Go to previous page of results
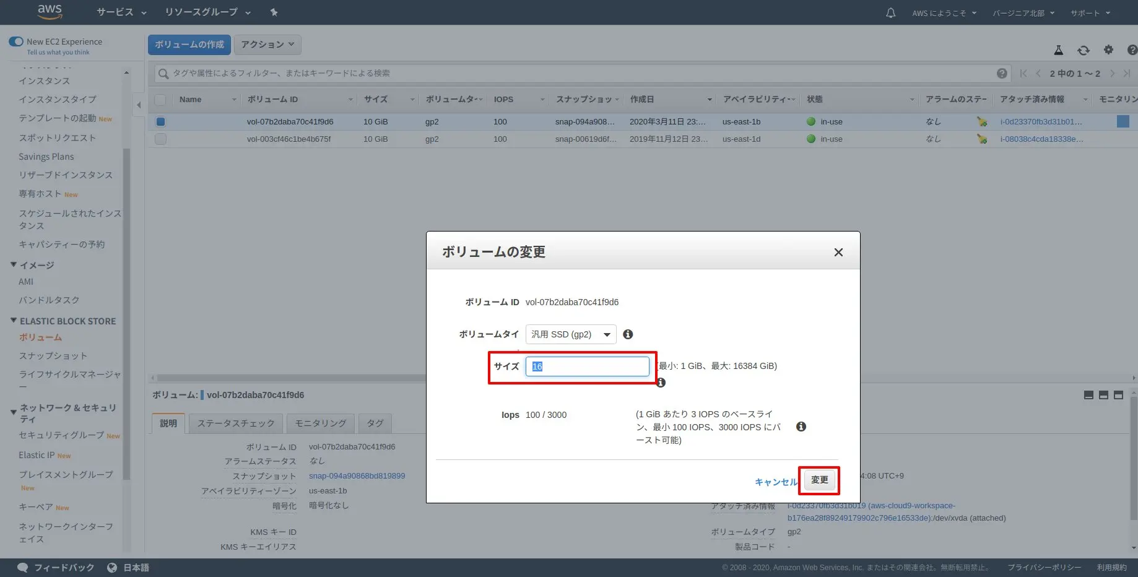 1038,74
